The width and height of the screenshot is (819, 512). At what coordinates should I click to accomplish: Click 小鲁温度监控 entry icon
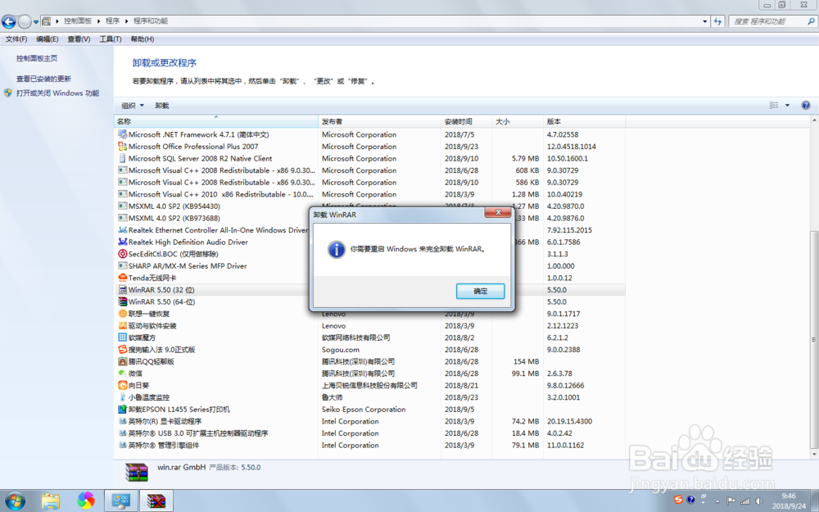[122, 397]
